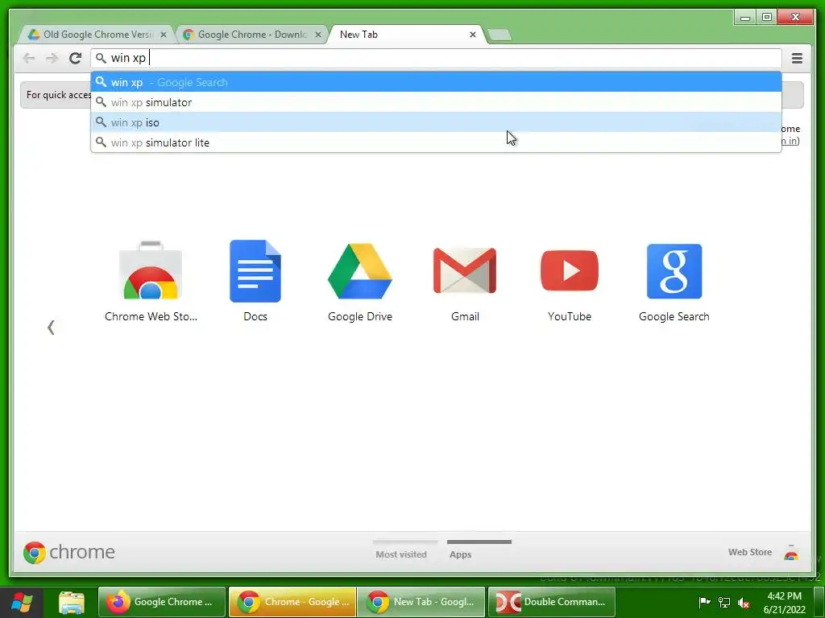Go to the previous apps page with the left chevron
Image resolution: width=825 pixels, height=618 pixels.
pos(51,328)
